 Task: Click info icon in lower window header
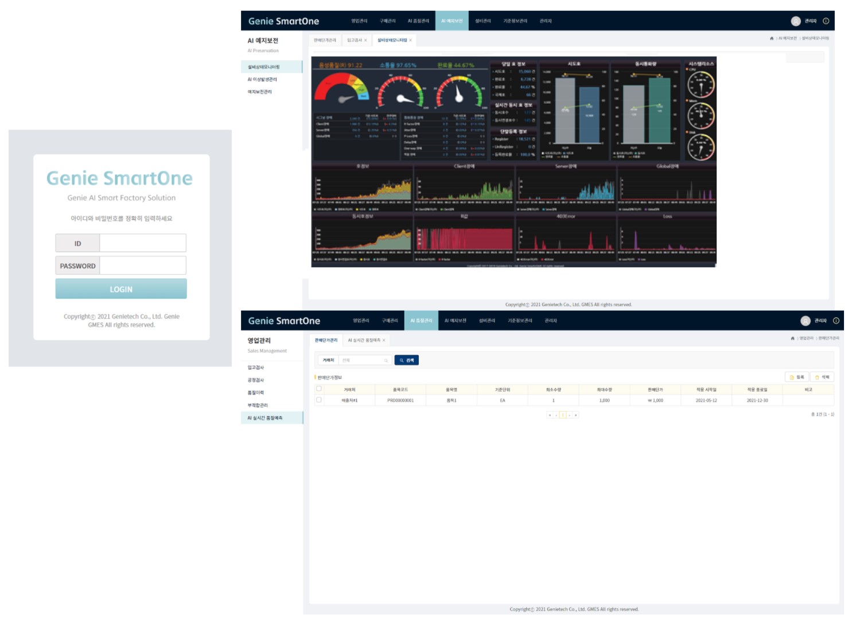[836, 321]
